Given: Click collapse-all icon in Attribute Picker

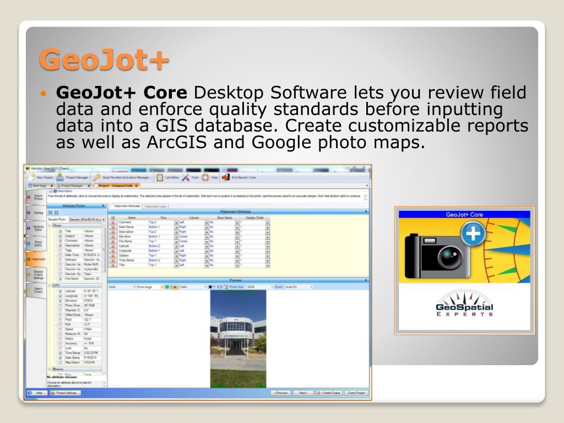Looking at the screenshot, I should pyautogui.click(x=57, y=213).
